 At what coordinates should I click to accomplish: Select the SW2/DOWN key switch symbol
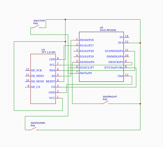coord(33,129)
